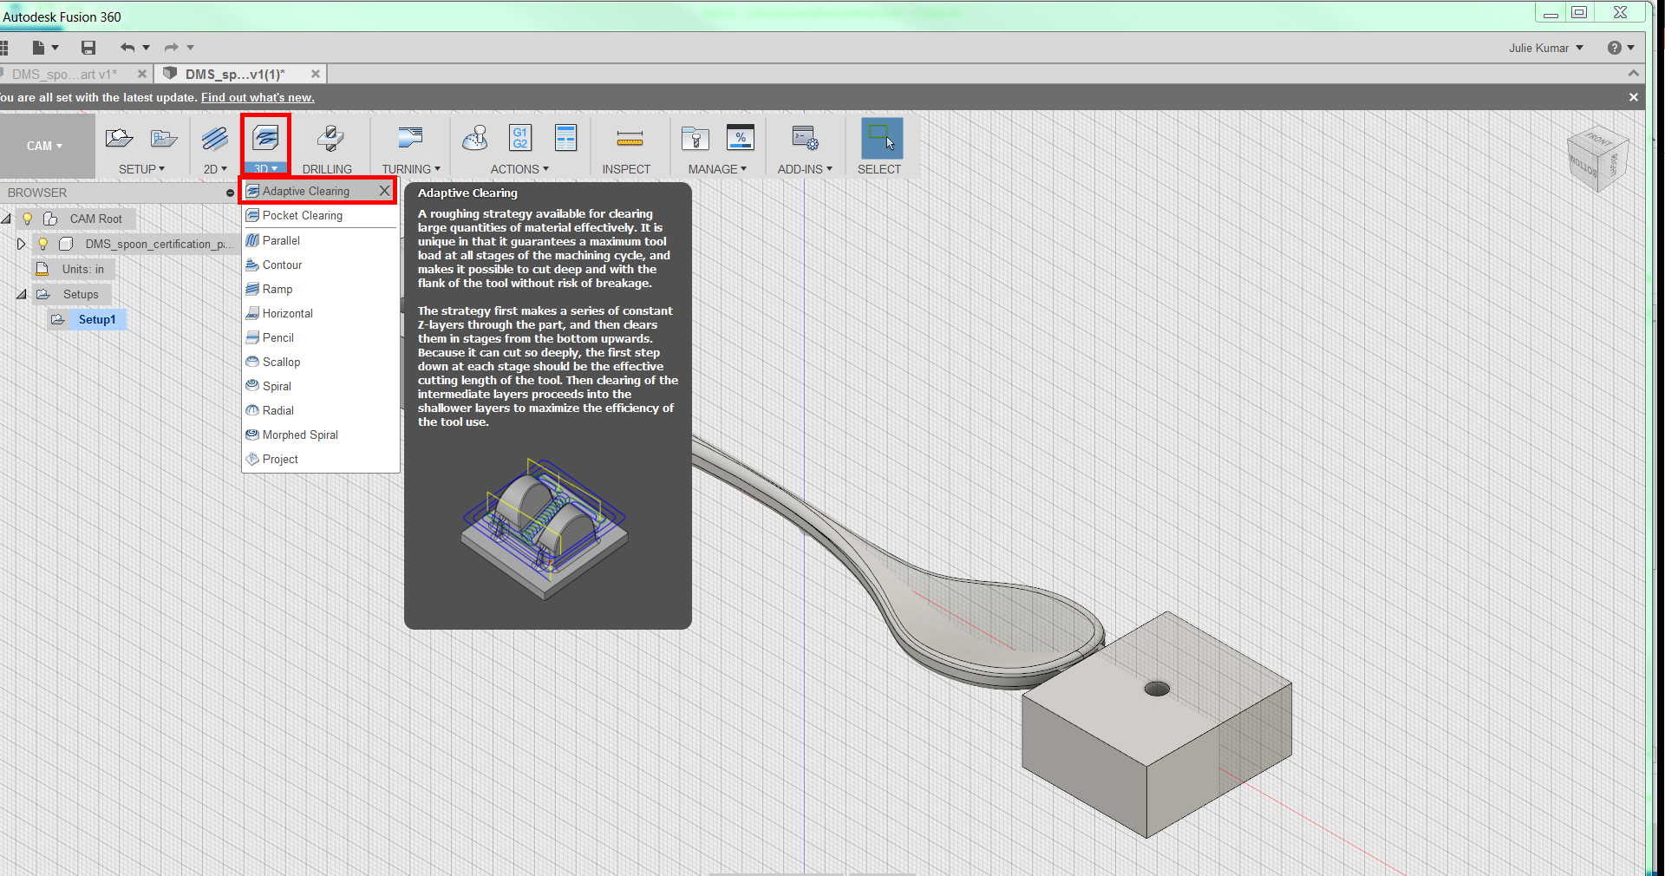Select Setup1 in the browser tree
The image size is (1665, 876).
pos(97,319)
